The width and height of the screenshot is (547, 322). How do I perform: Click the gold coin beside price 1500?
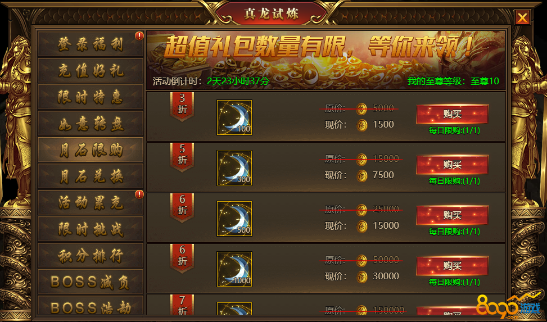(361, 125)
